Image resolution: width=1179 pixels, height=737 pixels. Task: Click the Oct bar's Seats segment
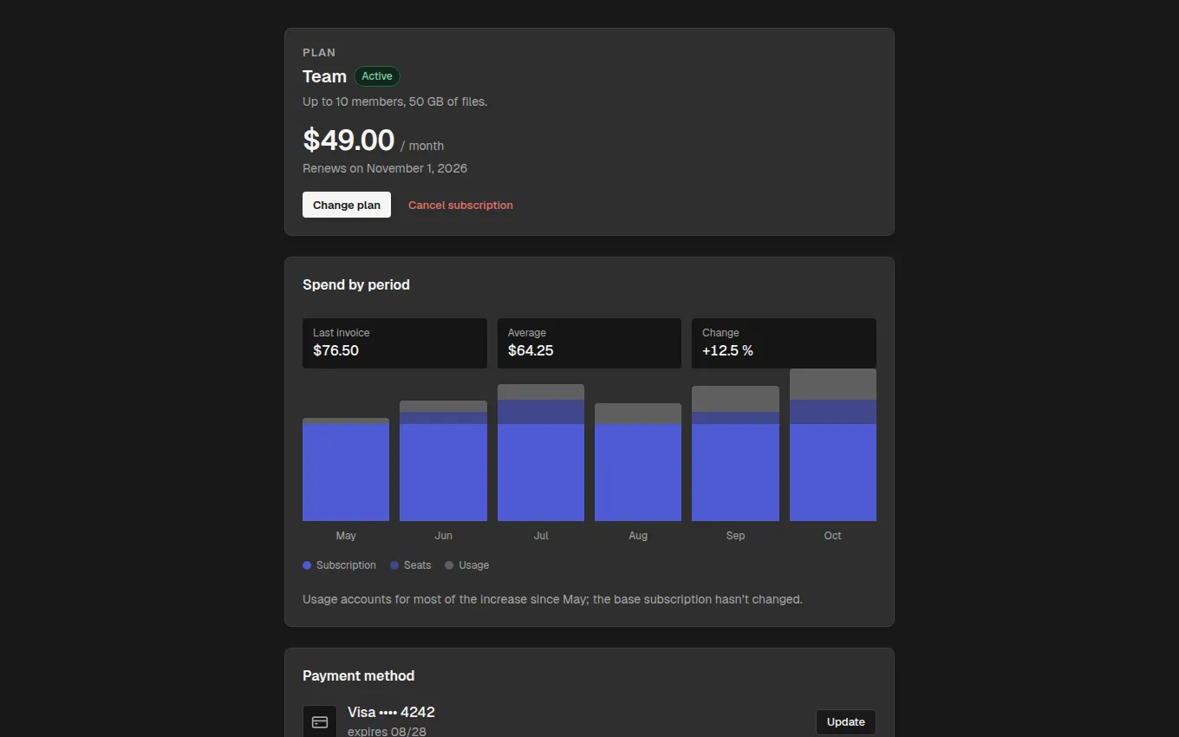point(833,412)
